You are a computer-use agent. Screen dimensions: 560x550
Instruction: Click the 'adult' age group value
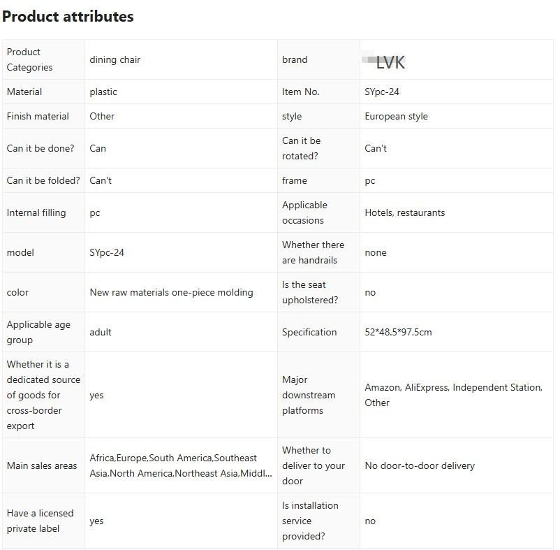pos(101,332)
